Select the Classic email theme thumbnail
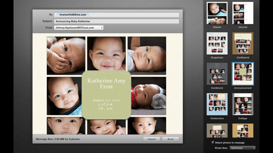This screenshot has width=273, height=153. click(217, 13)
